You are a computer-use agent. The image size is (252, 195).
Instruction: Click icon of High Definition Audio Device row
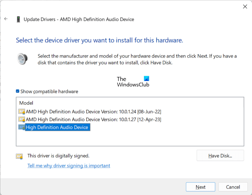pos(22,127)
